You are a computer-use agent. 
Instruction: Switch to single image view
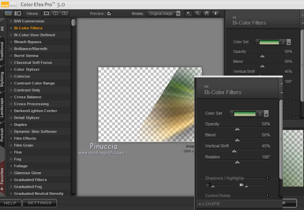click(46, 13)
